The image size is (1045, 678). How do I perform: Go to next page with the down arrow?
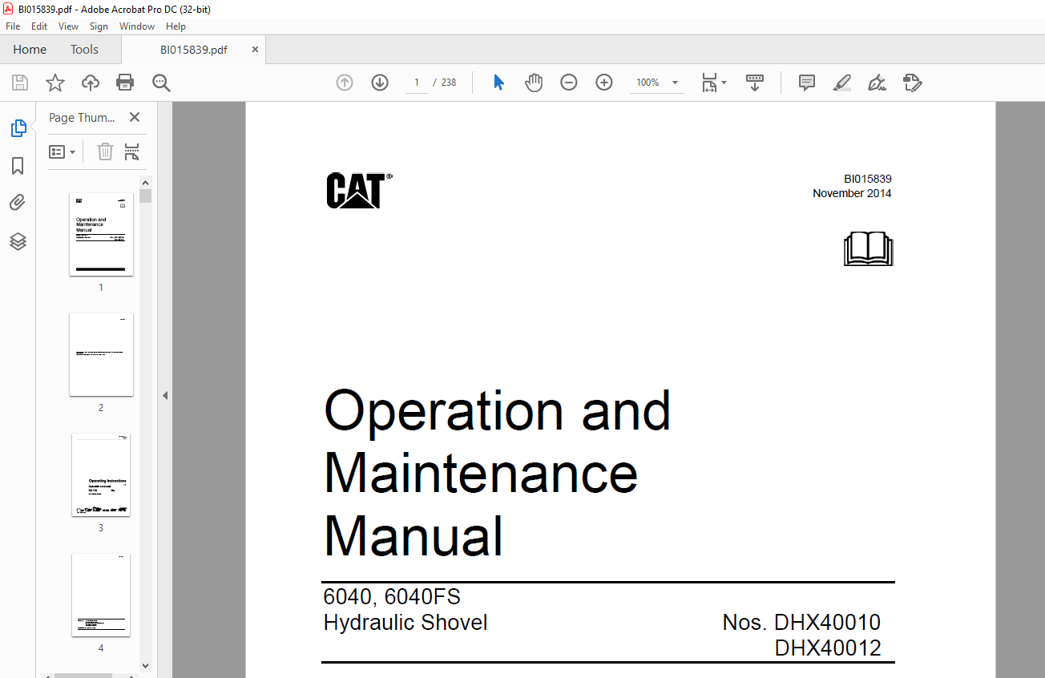pos(380,83)
